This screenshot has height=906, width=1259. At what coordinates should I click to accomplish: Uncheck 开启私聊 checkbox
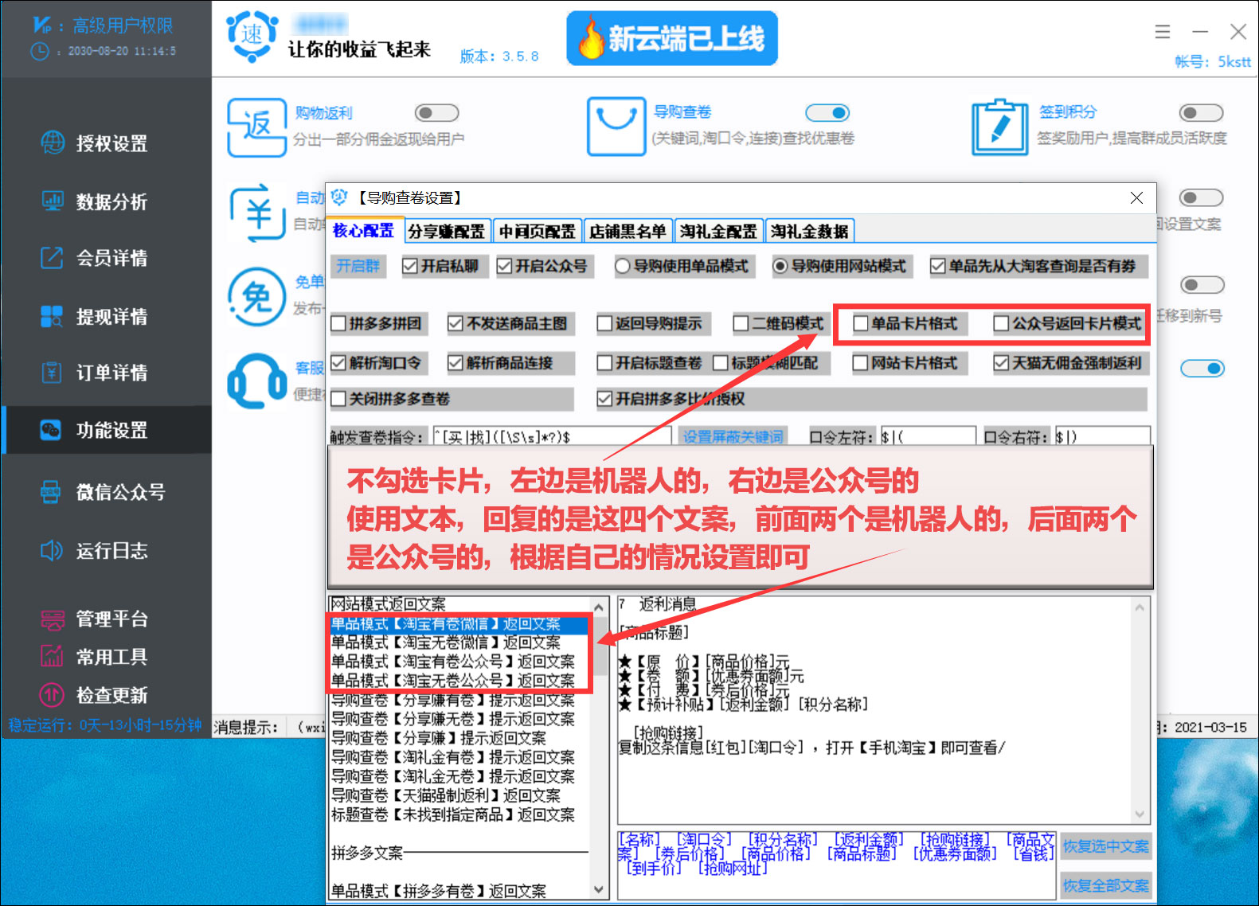pyautogui.click(x=410, y=266)
